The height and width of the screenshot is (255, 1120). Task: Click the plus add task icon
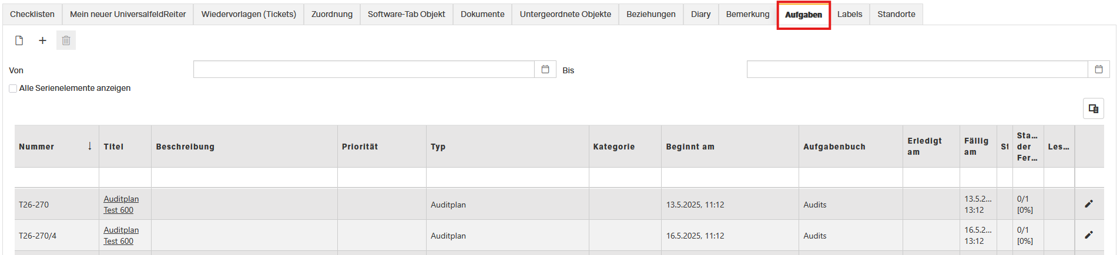42,40
